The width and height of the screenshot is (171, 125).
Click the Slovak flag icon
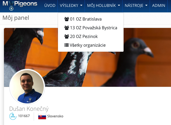tap(42, 116)
